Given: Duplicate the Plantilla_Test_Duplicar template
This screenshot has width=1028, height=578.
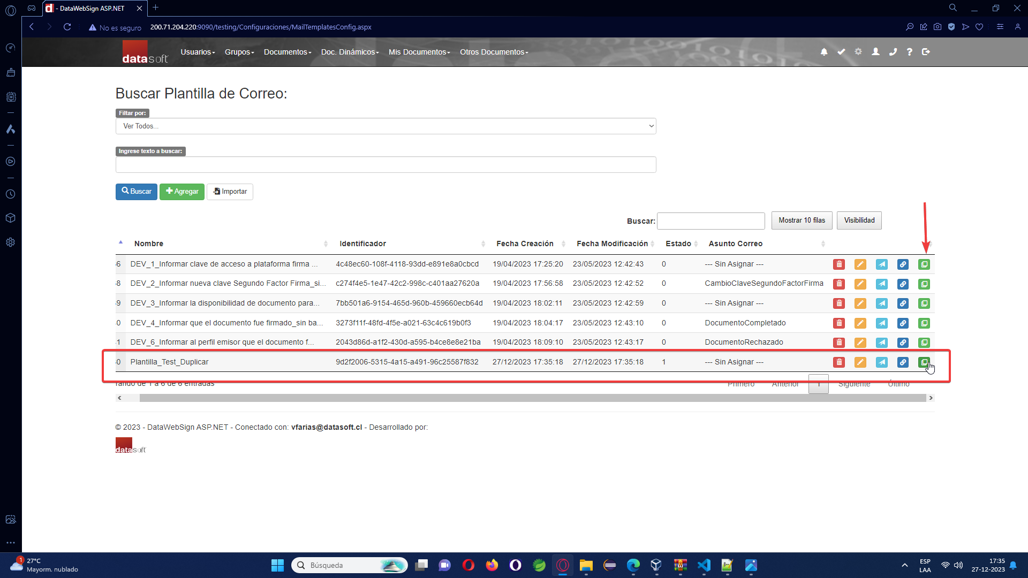Looking at the screenshot, I should point(924,362).
